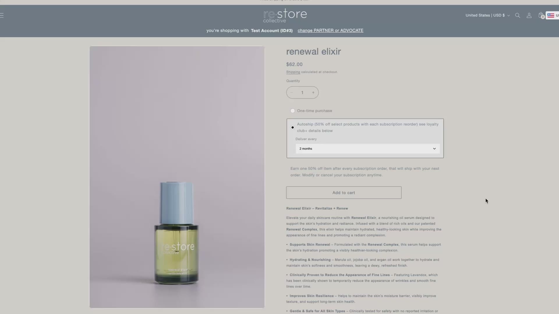Click the re·store collective logo
Viewport: 559px width, 314px height.
(x=285, y=15)
